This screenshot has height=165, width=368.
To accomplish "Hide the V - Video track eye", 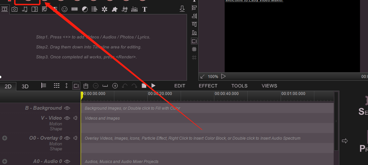I will coord(67,118).
